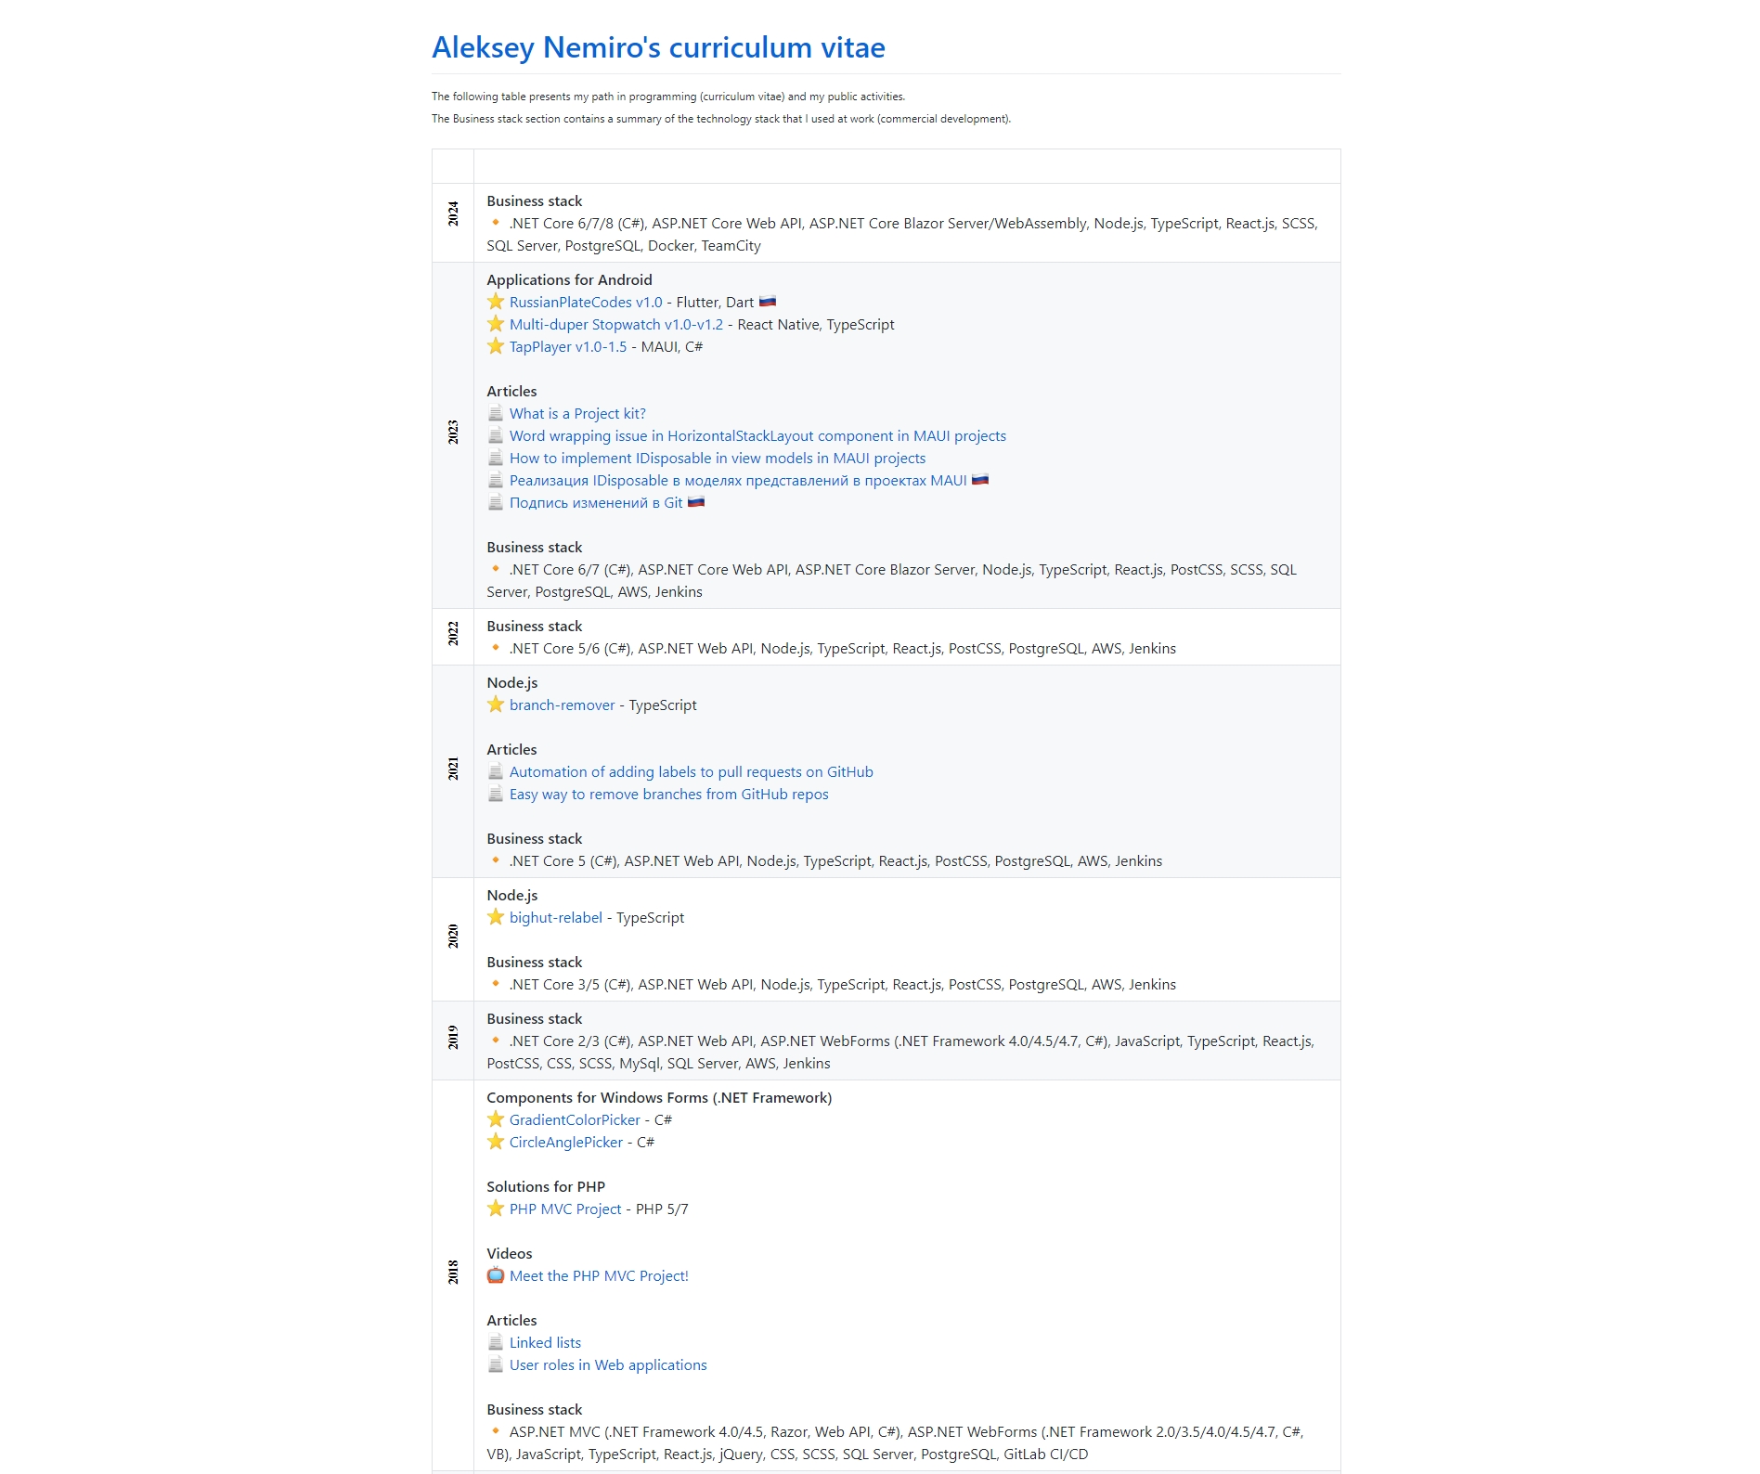Image resolution: width=1760 pixels, height=1474 pixels.
Task: Click the Russian flag after Подпись изменений в Git
Action: tap(695, 502)
